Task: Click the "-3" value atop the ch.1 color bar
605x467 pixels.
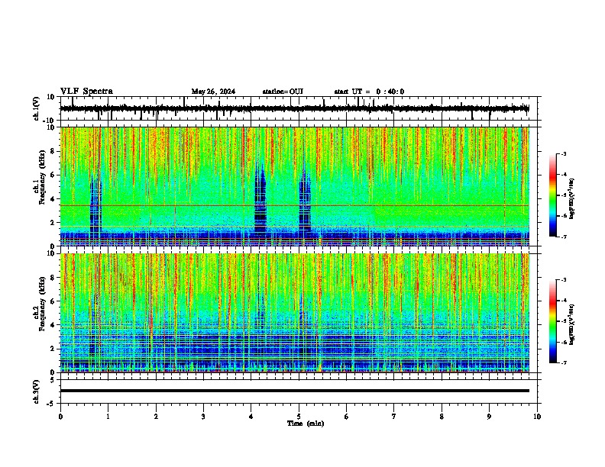Action: 563,153
